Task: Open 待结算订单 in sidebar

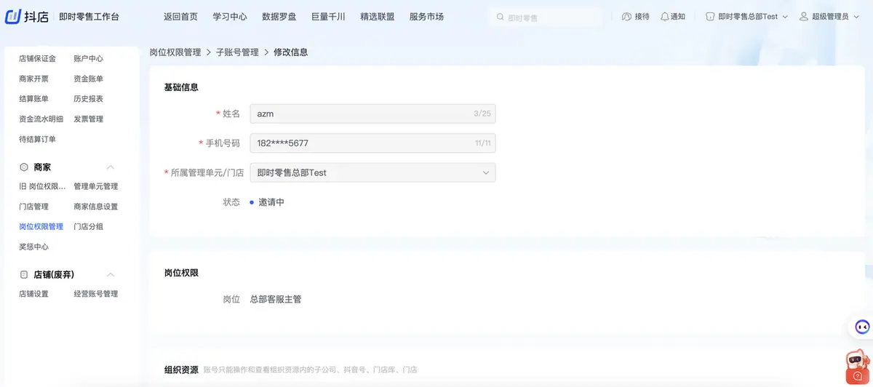Action: 37,139
